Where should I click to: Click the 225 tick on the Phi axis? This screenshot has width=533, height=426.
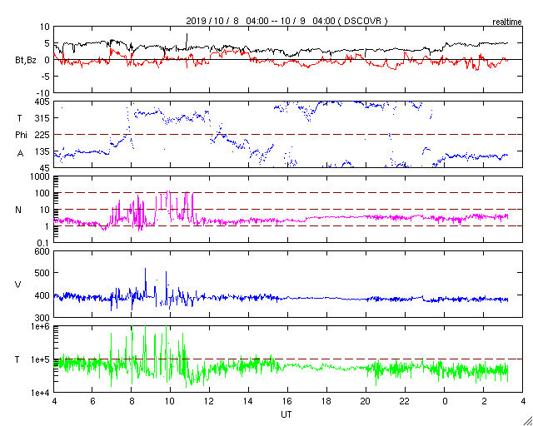click(42, 135)
